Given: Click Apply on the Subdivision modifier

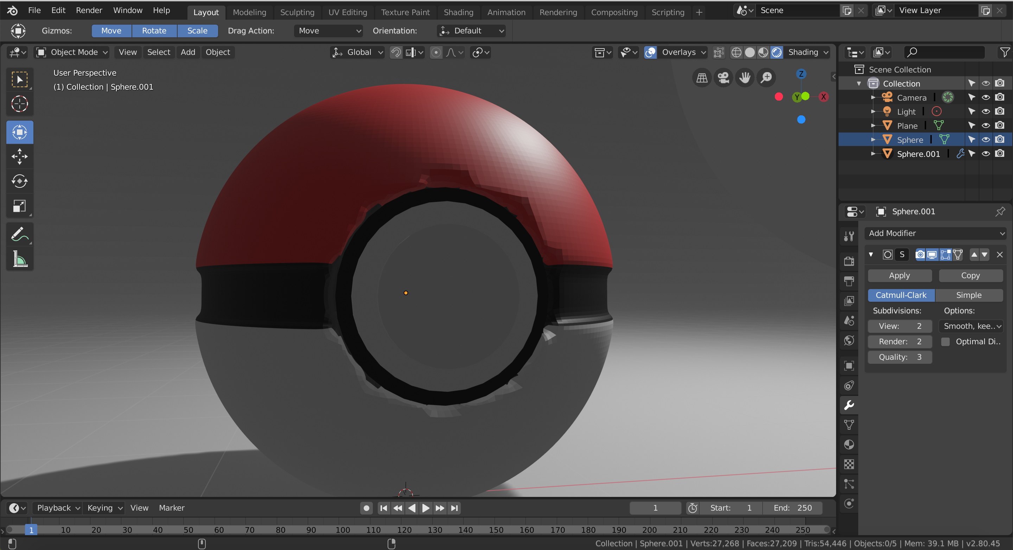Looking at the screenshot, I should (x=900, y=276).
